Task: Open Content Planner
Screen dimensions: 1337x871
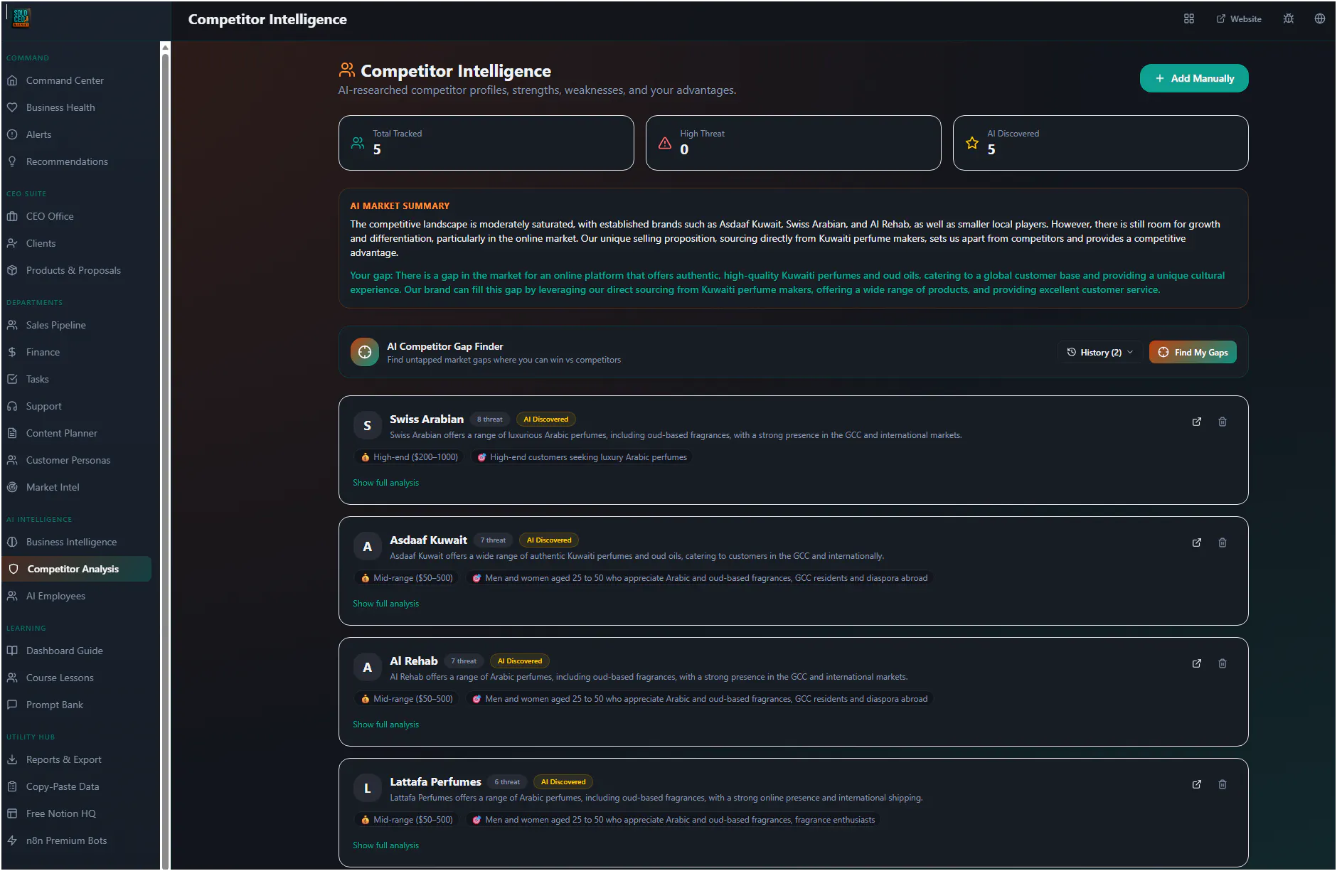Action: [77, 433]
